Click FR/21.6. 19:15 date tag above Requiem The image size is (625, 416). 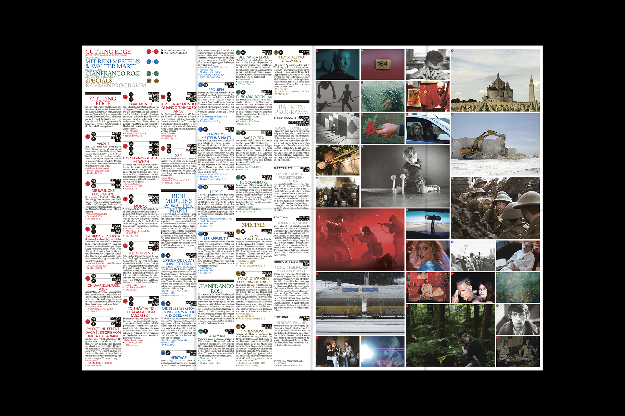tap(229, 85)
